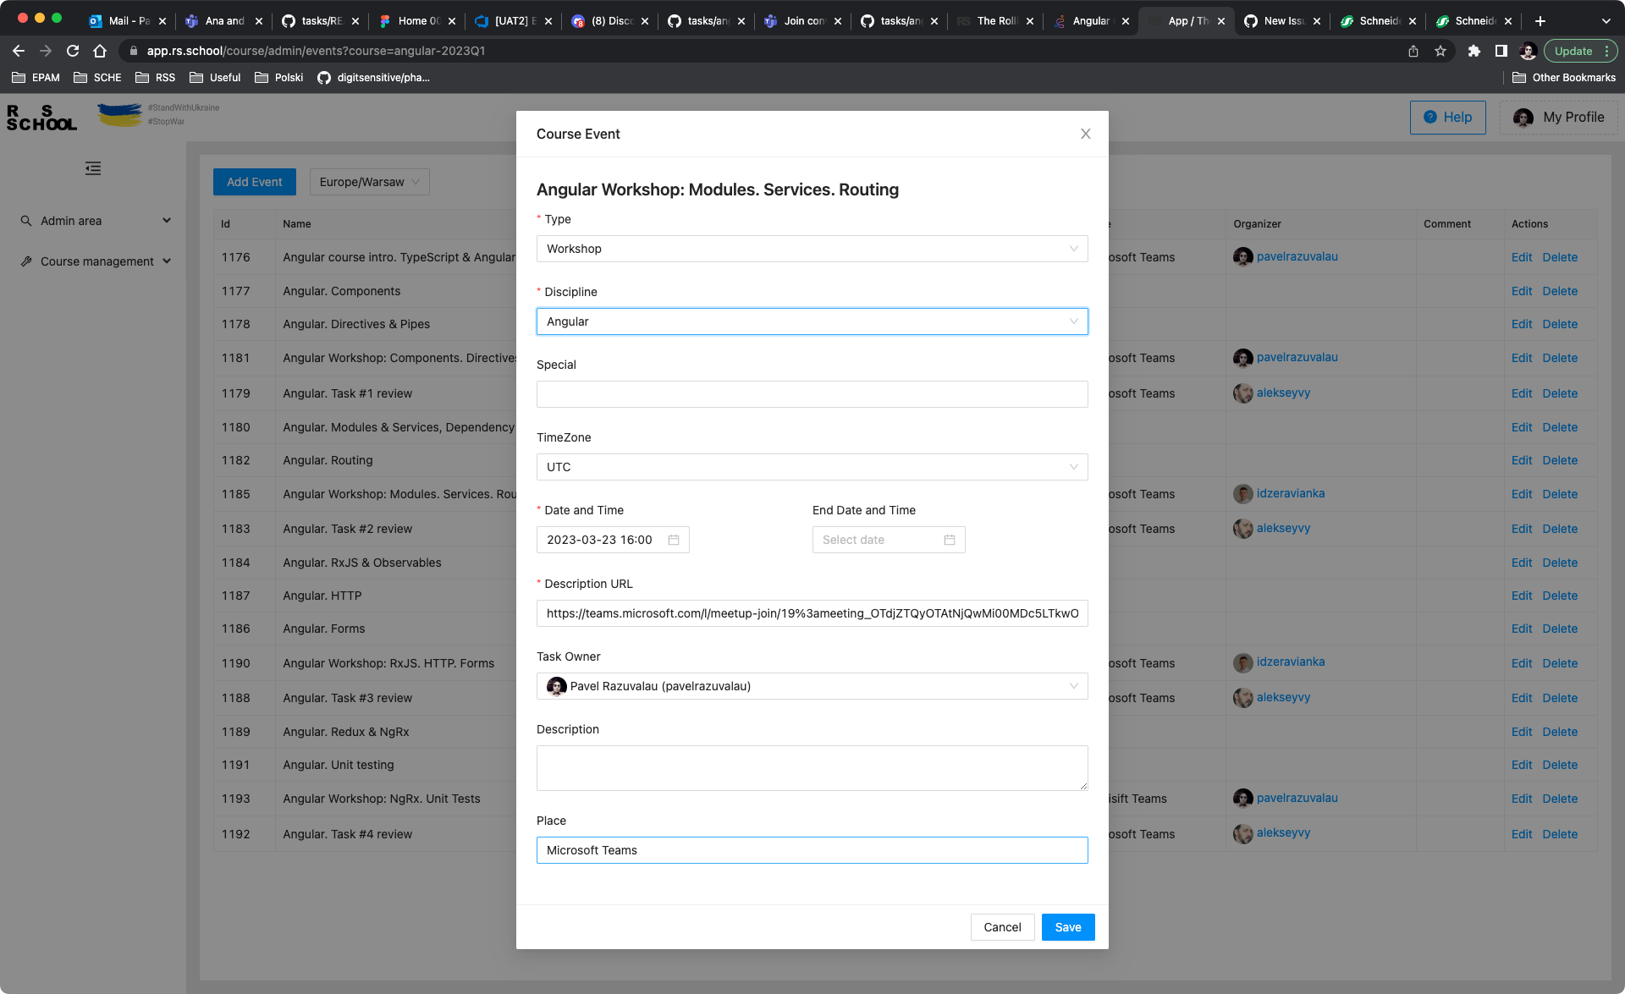Image resolution: width=1625 pixels, height=994 pixels.
Task: Switch to the Mail browser tab
Action: pos(126,20)
